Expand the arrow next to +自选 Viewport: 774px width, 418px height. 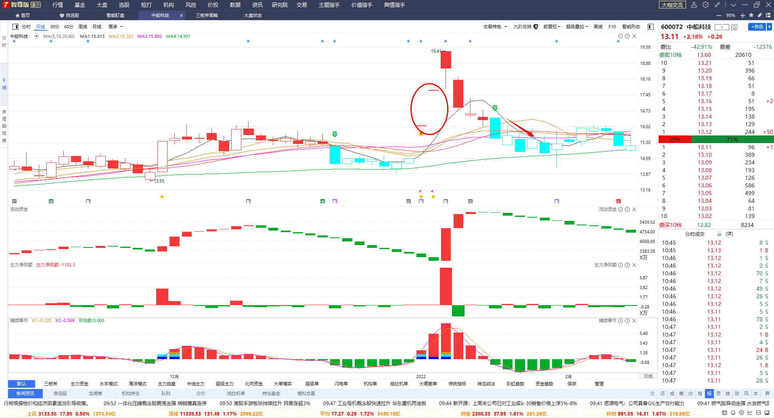(769, 27)
